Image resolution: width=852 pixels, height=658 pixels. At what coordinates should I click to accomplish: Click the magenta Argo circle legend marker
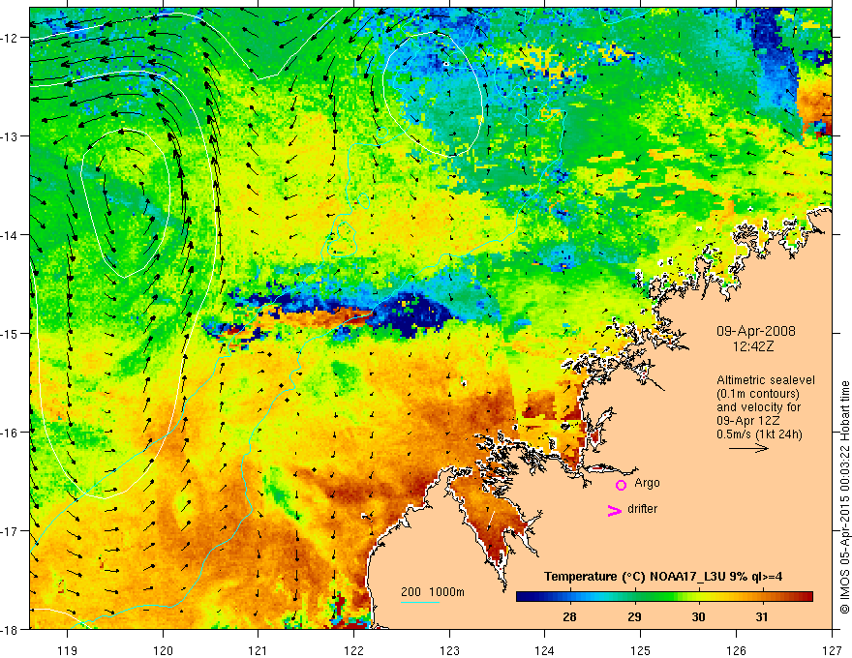621,485
